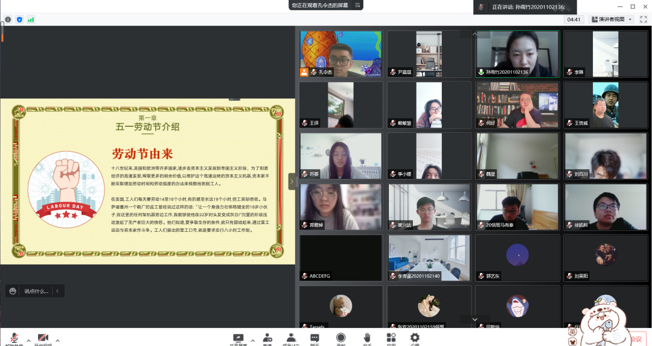
Task: Open the share screen tool
Action: coord(238,338)
